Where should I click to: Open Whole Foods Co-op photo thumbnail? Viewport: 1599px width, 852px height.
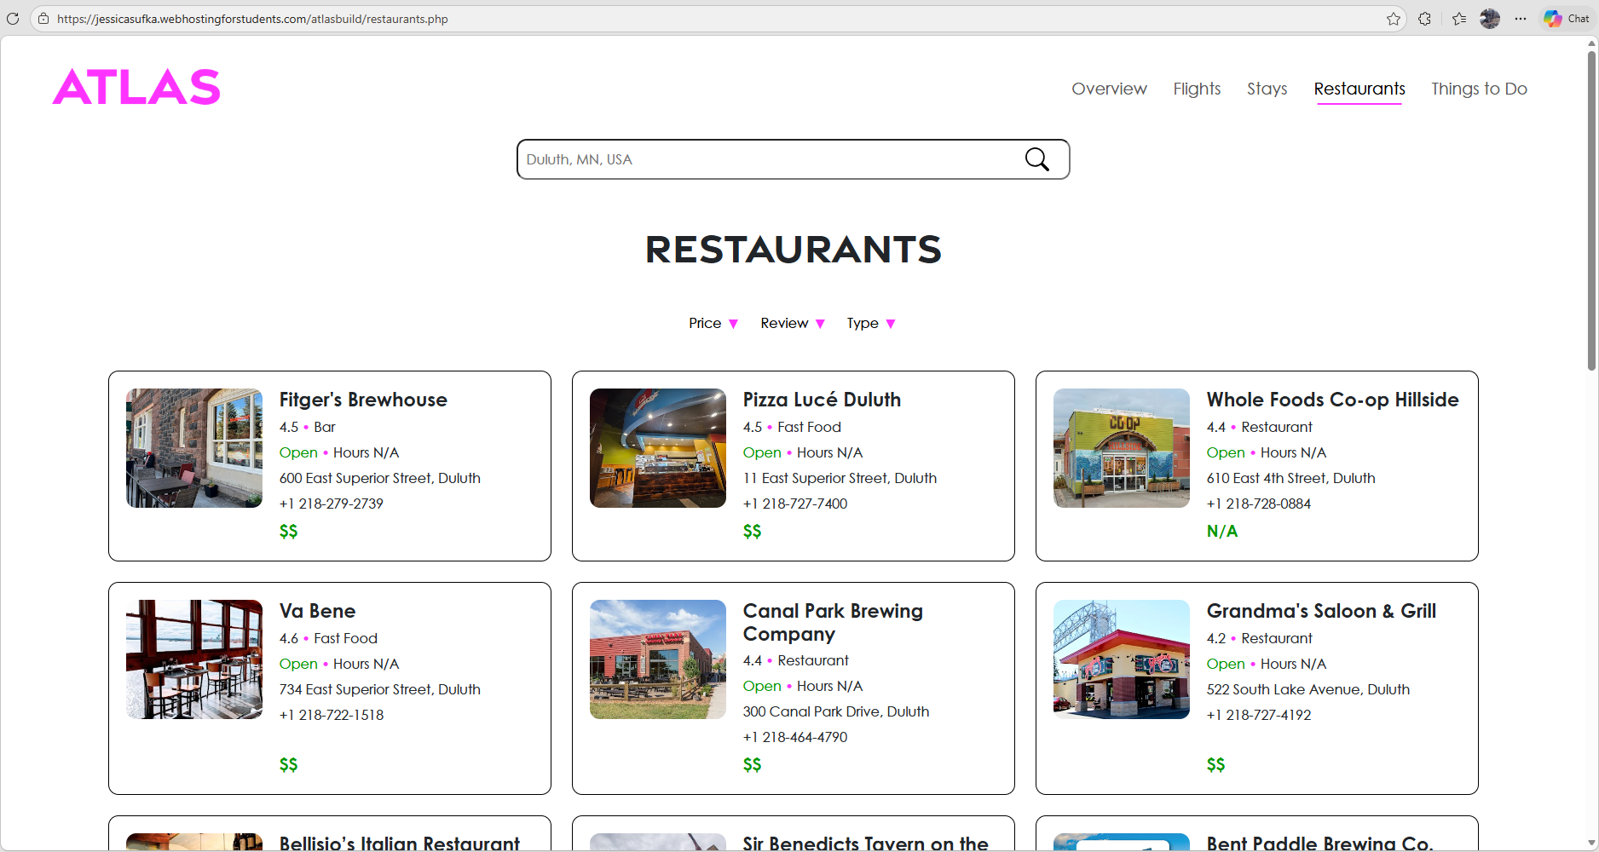pyautogui.click(x=1122, y=448)
